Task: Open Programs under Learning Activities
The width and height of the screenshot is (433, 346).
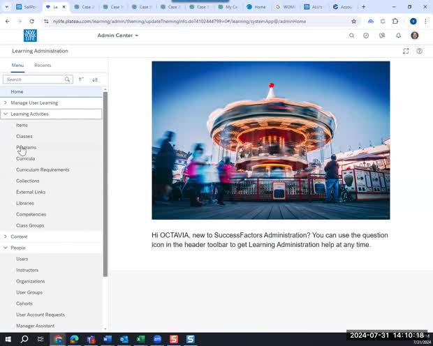Action: [x=27, y=147]
